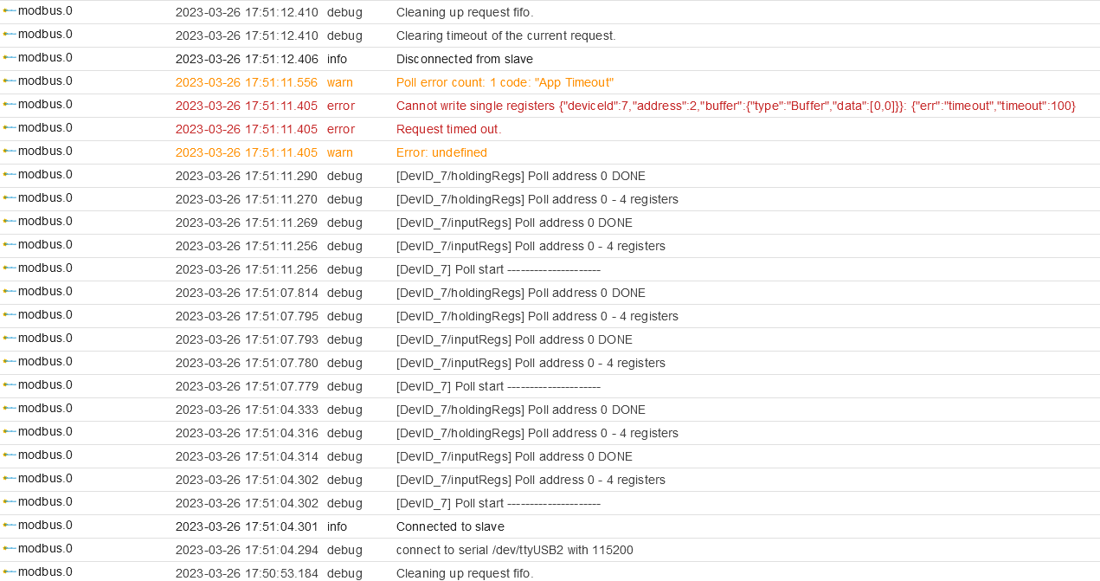Screen dimensions: 1100x581
Task: Click the modbus icon beside "Error: undefined" warning
Action: 10,152
